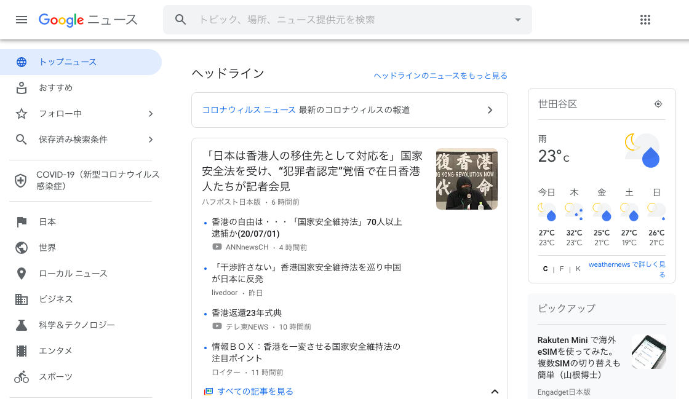
Task: Click the ハフポスト日本版 source name
Action: point(231,202)
